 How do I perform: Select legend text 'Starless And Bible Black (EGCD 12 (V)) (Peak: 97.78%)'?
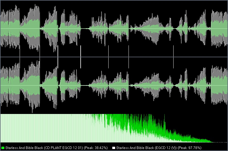tap(159, 148)
